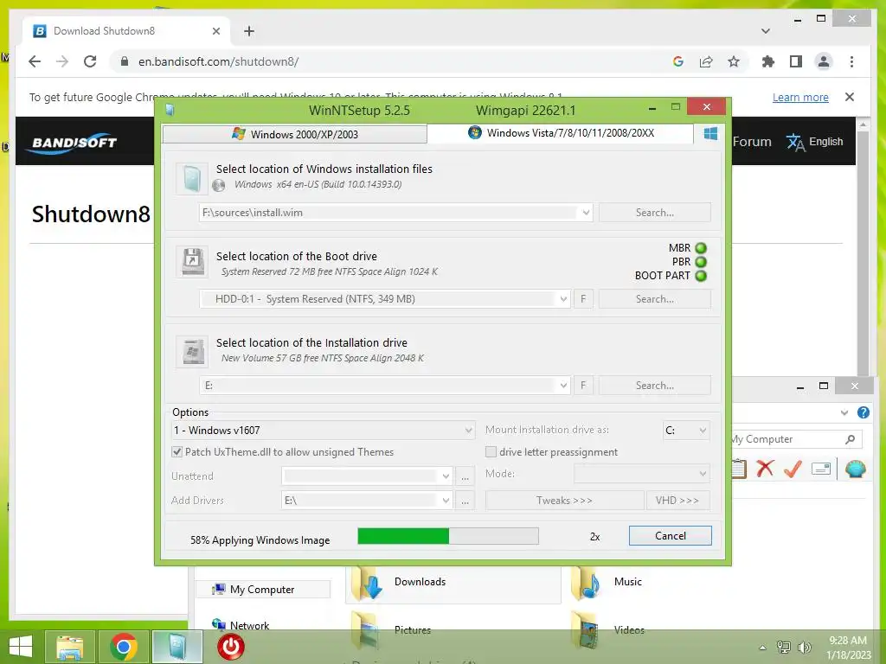Click the browser page vertical scrollbar

click(x=863, y=248)
